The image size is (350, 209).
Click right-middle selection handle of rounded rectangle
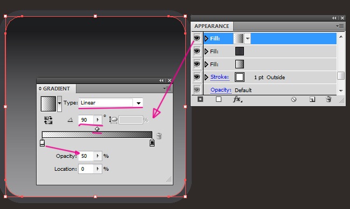185,107
